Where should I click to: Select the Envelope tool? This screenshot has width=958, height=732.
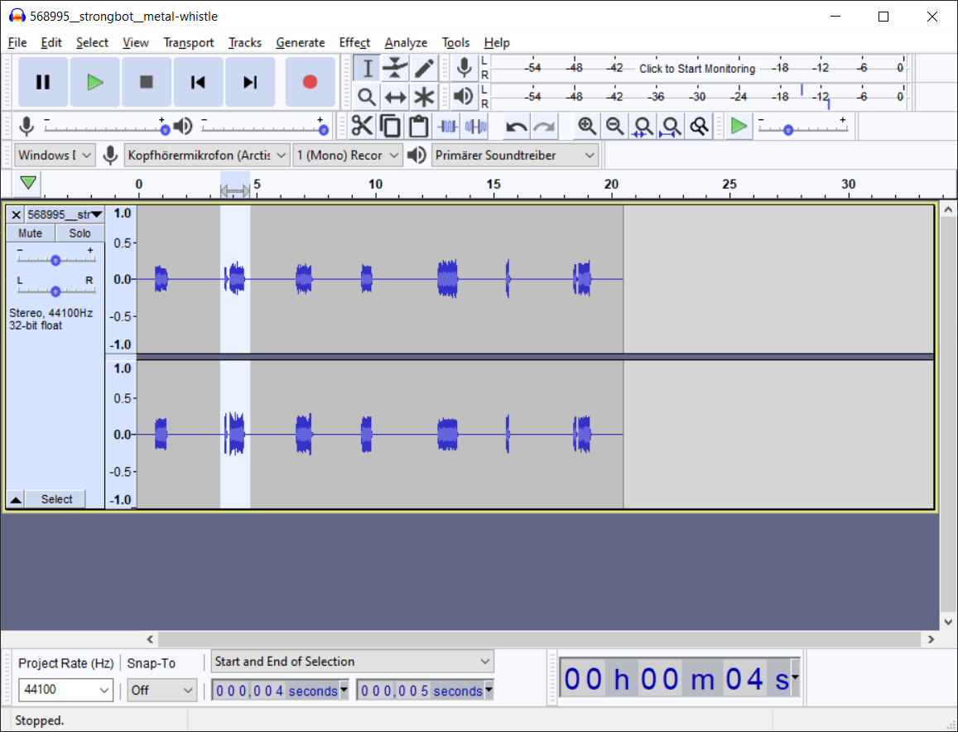[396, 68]
